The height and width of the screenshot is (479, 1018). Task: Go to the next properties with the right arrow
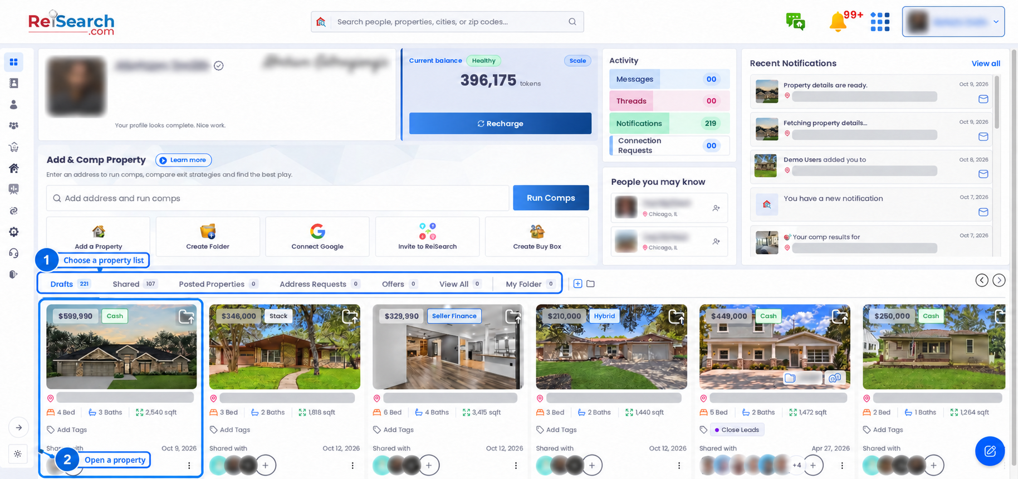coord(999,280)
